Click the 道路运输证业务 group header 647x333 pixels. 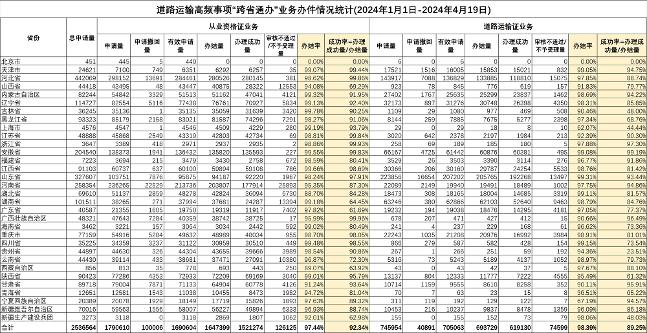point(508,27)
